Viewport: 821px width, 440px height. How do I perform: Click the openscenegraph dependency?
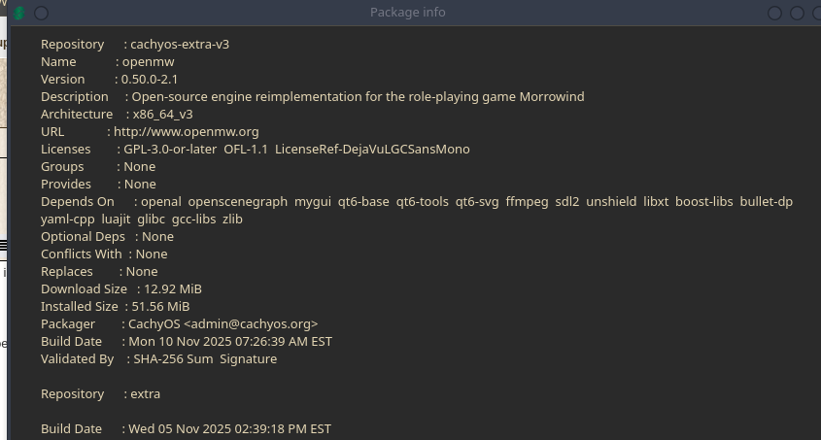238,202
